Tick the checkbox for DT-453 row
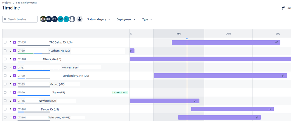The image size is (291, 121). (x=5, y=42)
